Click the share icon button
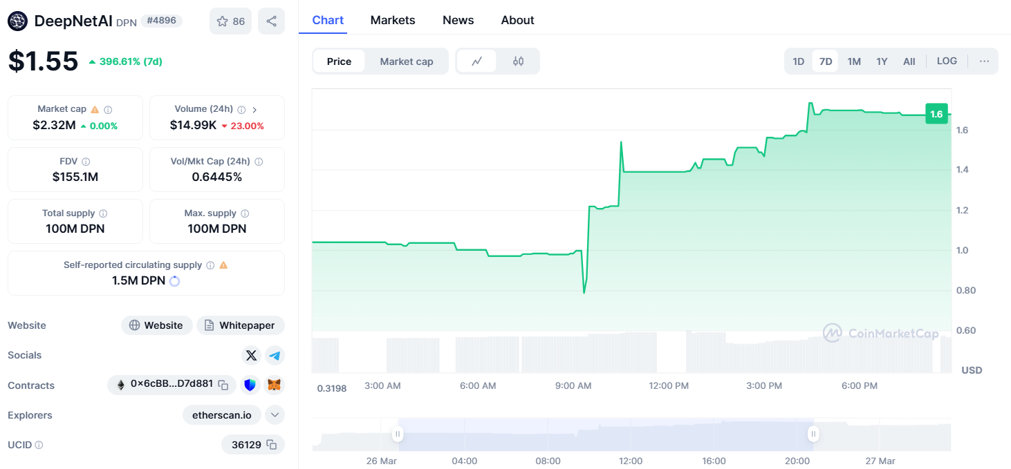Screen dimensions: 1011x469 (x=271, y=21)
